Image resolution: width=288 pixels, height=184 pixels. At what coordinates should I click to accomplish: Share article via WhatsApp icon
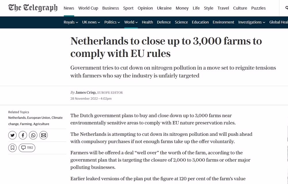pyautogui.click(x=33, y=135)
